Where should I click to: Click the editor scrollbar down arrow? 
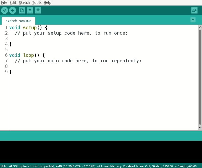tap(200, 128)
